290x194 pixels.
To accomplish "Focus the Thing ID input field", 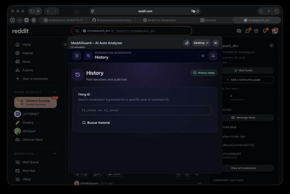I will 145,110.
